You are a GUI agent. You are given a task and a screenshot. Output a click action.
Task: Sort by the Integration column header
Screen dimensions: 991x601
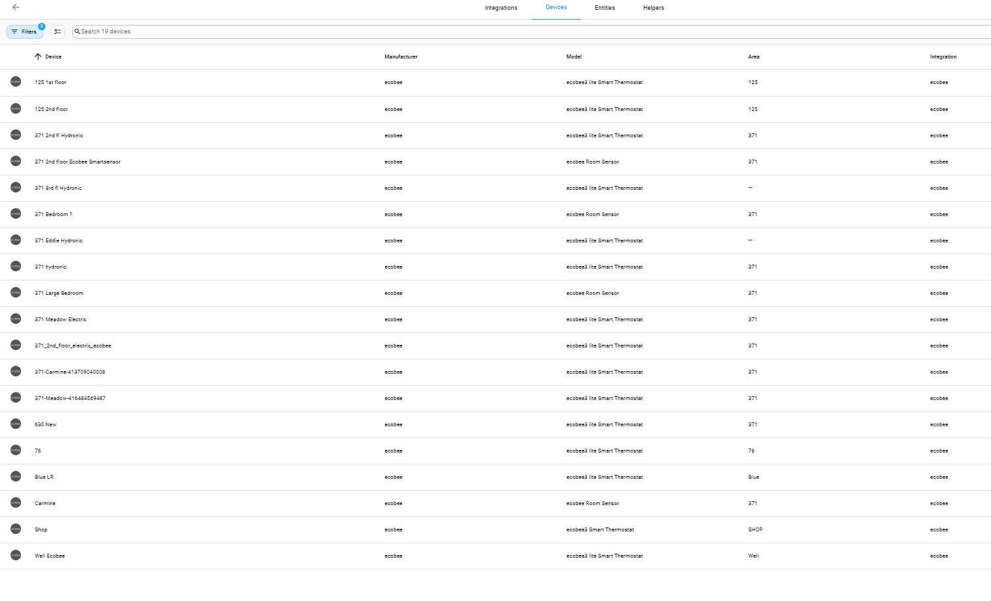click(943, 56)
